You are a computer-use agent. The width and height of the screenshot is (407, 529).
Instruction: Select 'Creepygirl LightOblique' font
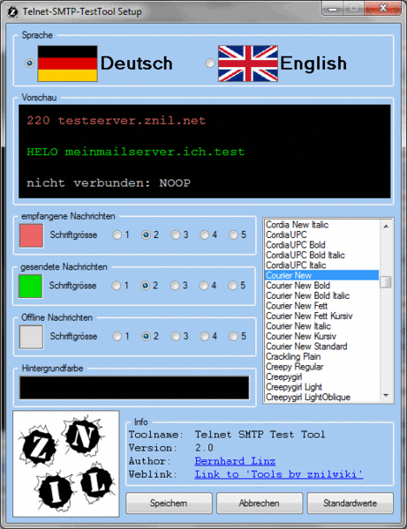coord(322,397)
